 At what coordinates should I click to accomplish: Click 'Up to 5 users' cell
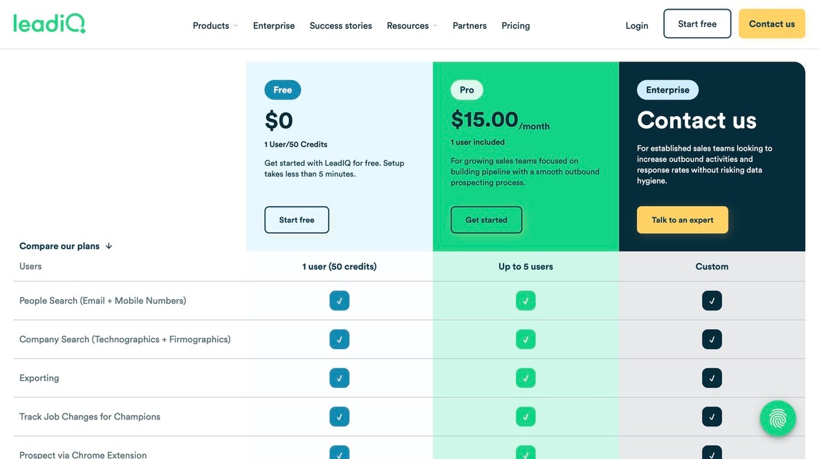click(526, 266)
